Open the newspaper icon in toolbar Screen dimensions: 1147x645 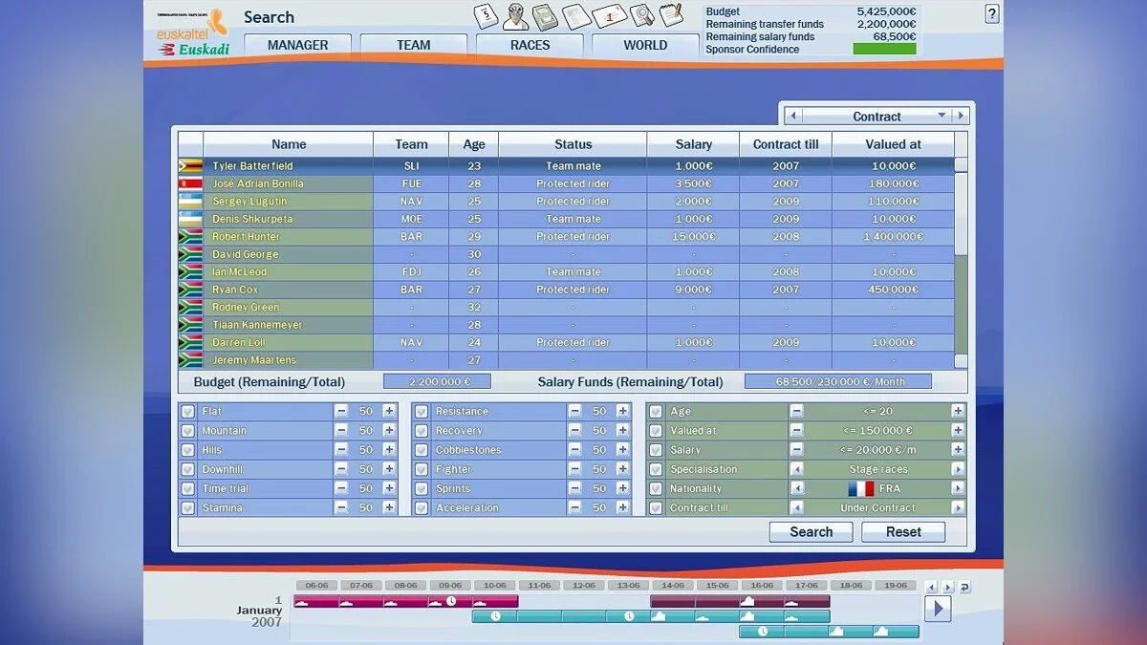click(576, 16)
